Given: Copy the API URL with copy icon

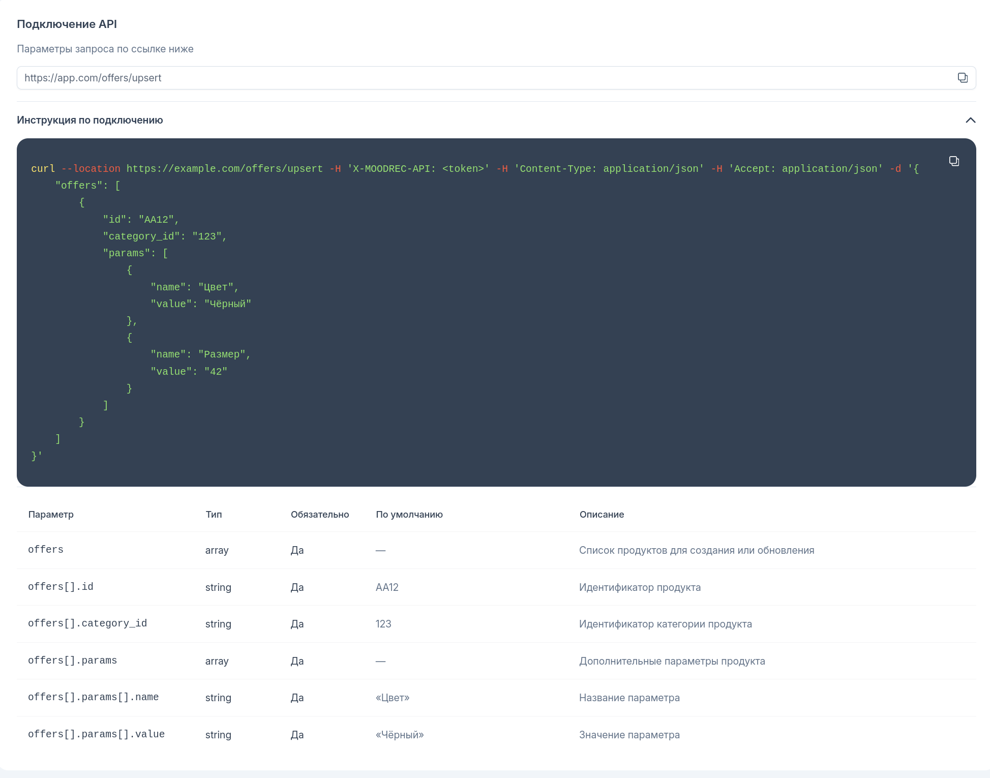Looking at the screenshot, I should pos(963,78).
